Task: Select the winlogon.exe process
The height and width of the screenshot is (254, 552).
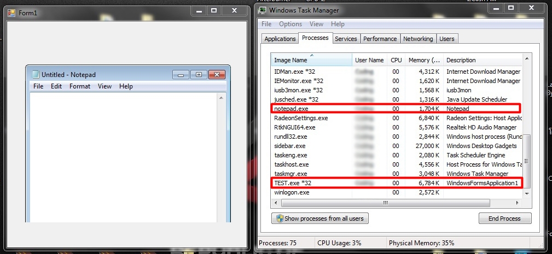Action: click(397, 192)
